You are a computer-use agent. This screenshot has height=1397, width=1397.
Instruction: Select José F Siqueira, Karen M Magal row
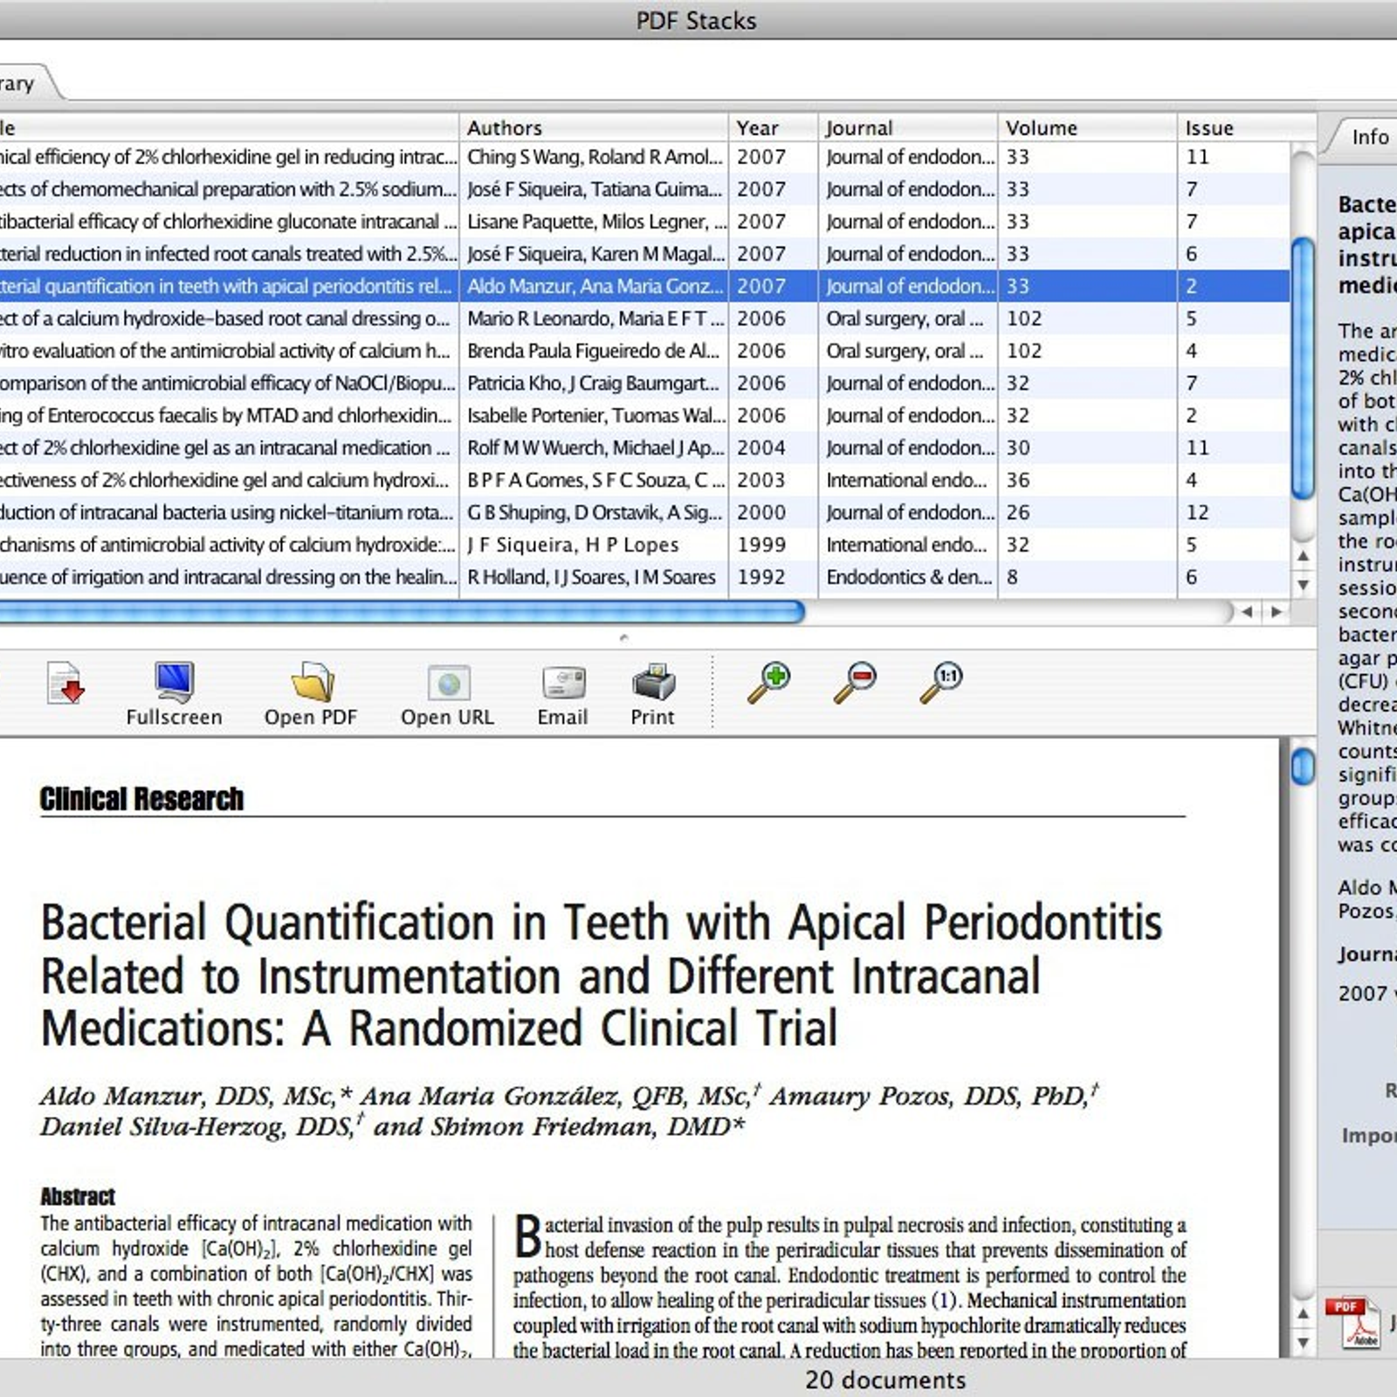click(644, 254)
